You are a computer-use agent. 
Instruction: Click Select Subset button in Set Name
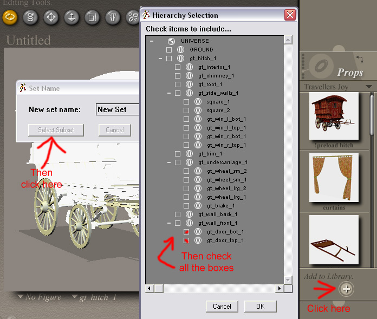tap(56, 130)
